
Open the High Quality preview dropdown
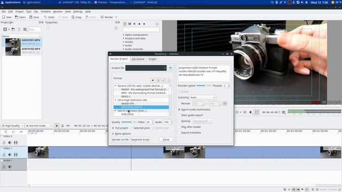12,126
